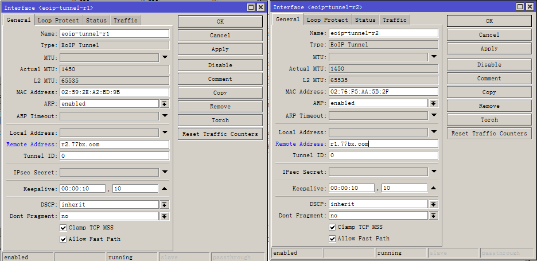537x261 pixels.
Task: Expand MTU field in eoip-tunnel-r1 window
Action: (x=164, y=57)
